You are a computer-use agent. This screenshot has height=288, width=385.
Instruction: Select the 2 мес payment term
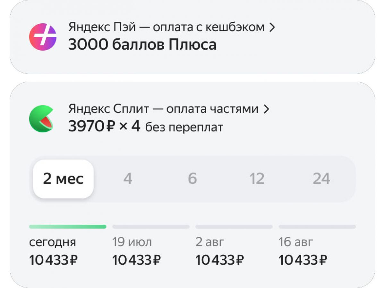pos(63,179)
